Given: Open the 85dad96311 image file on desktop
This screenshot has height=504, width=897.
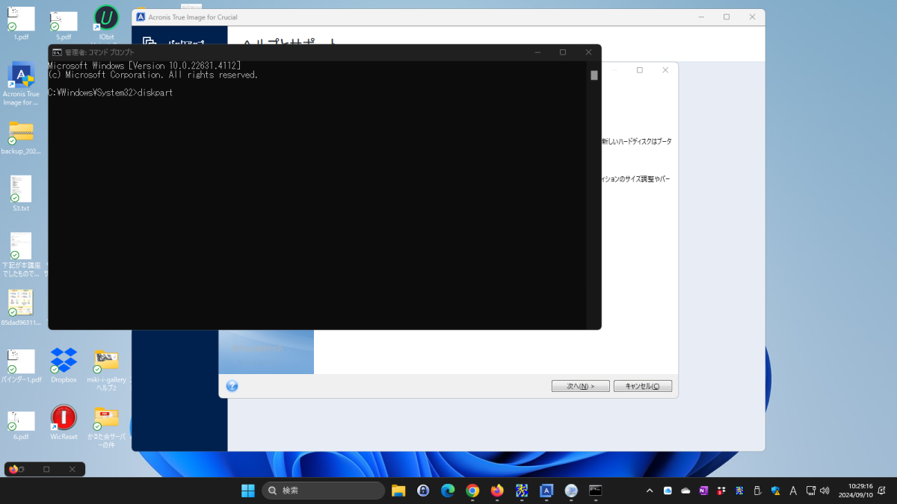Looking at the screenshot, I should coord(21,308).
